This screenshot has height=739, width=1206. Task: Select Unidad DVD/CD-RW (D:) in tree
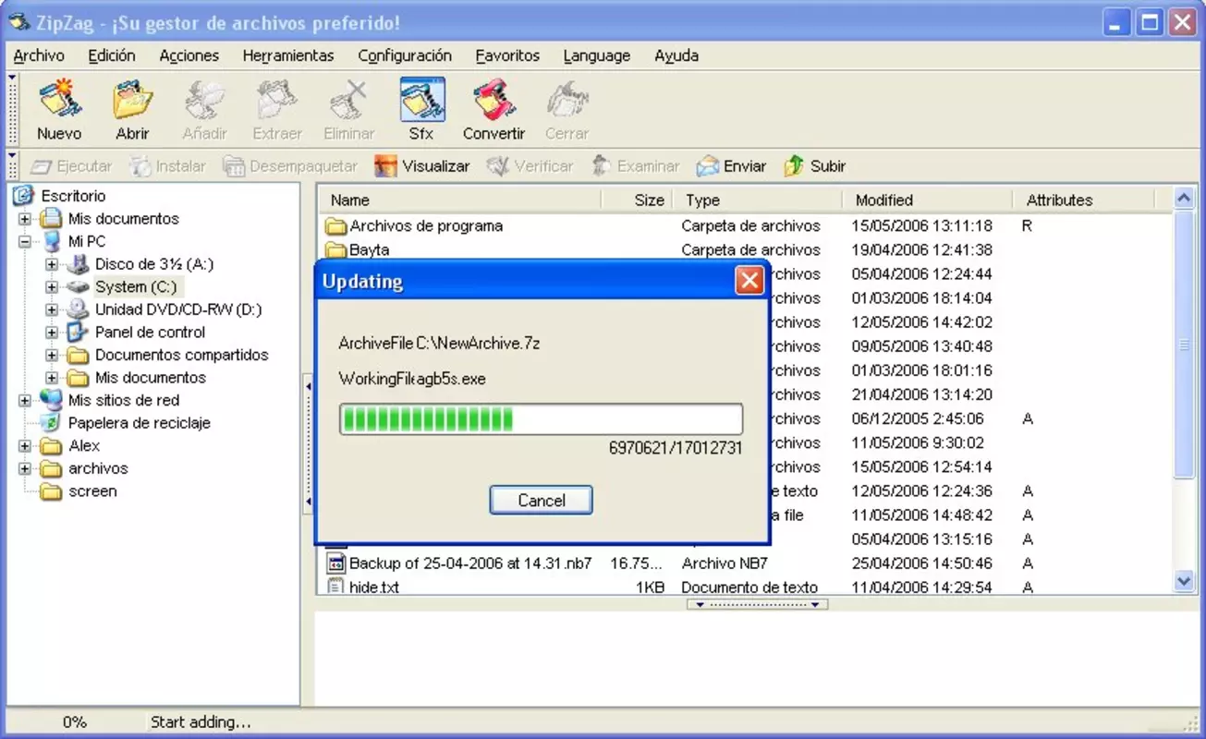[178, 309]
